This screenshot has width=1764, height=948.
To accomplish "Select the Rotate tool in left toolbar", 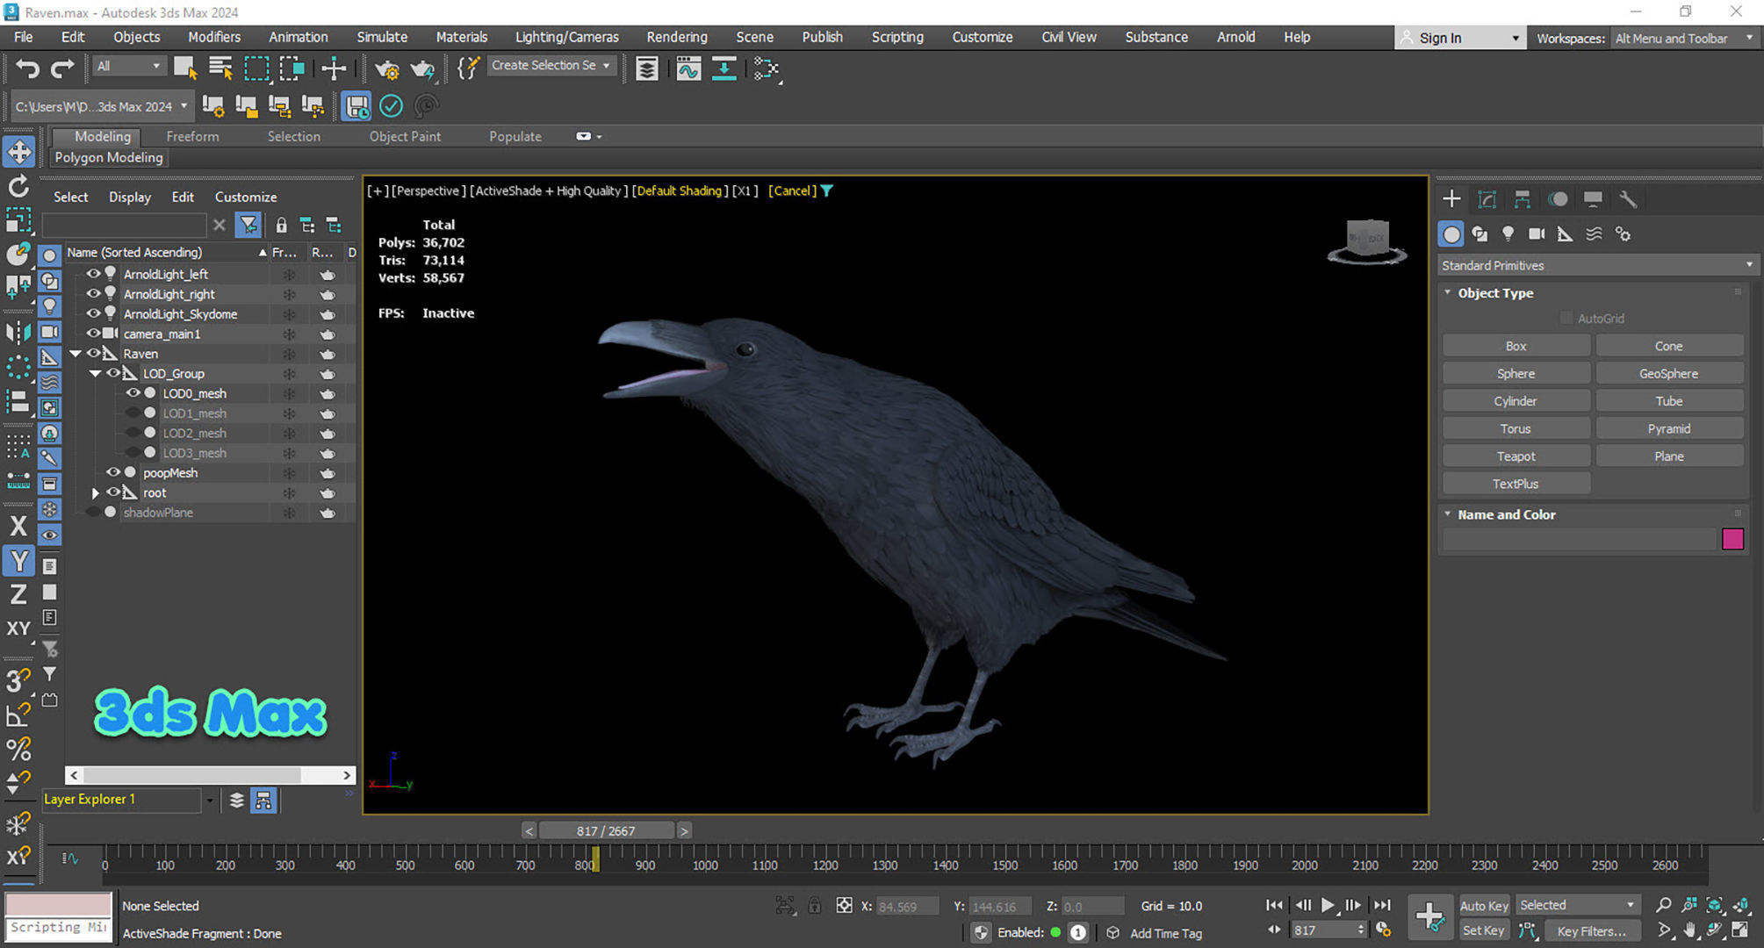I will click(x=18, y=186).
